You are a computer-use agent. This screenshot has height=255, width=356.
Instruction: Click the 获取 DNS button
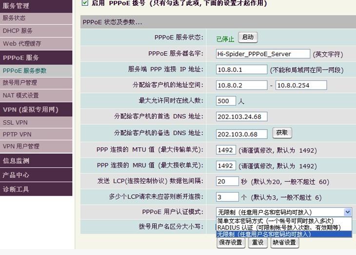coord(282,133)
